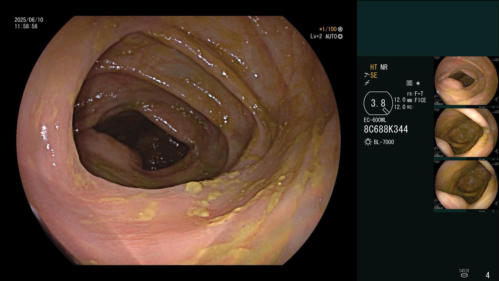Click the SE enhancement label
The height and width of the screenshot is (281, 499).
(x=374, y=75)
